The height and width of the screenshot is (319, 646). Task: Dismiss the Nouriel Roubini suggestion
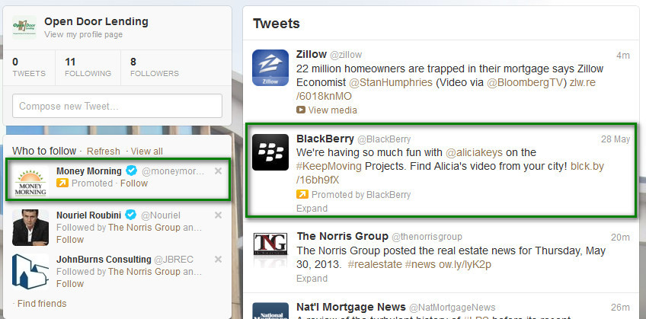tap(219, 215)
